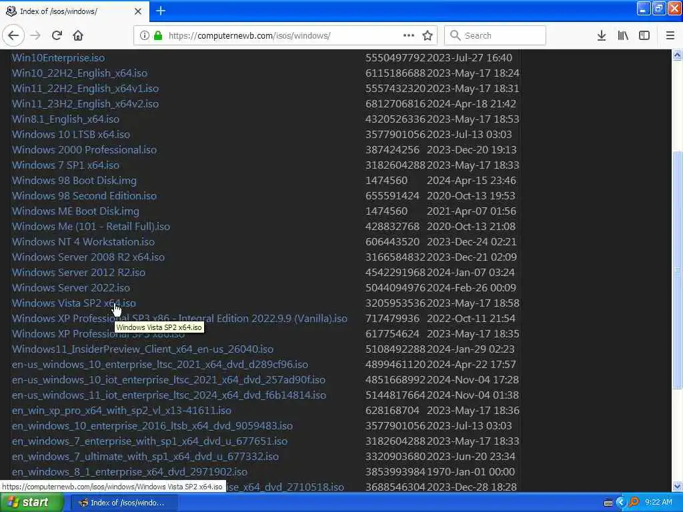Open a new tab with plus button

pyautogui.click(x=160, y=11)
